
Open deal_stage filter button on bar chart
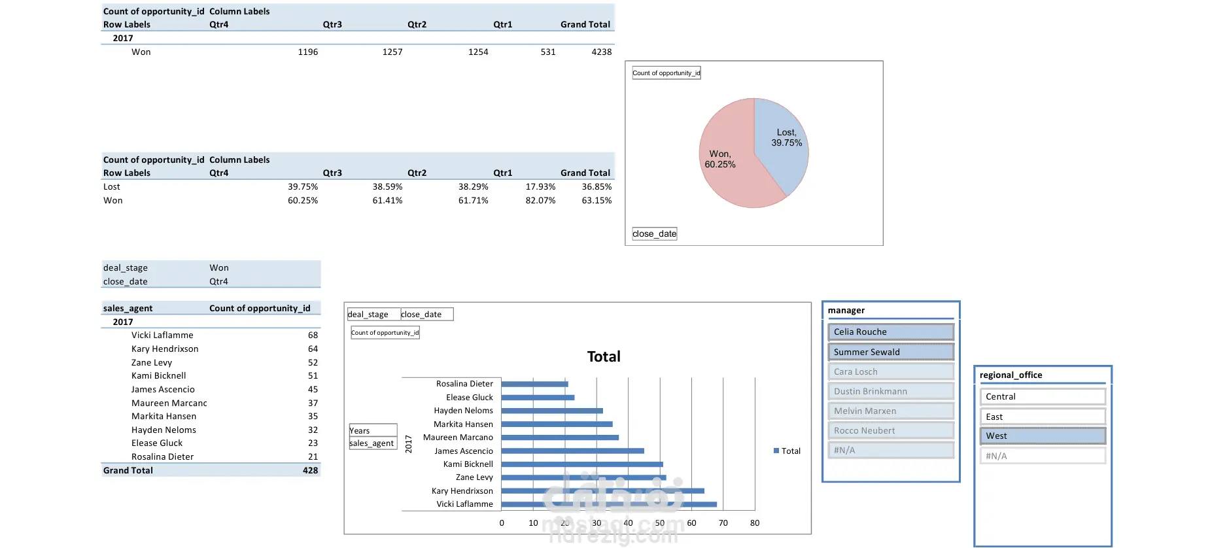click(373, 315)
